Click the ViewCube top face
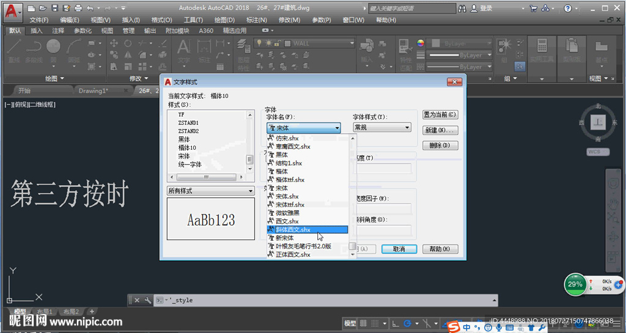Image resolution: width=626 pixels, height=333 pixels. click(598, 122)
